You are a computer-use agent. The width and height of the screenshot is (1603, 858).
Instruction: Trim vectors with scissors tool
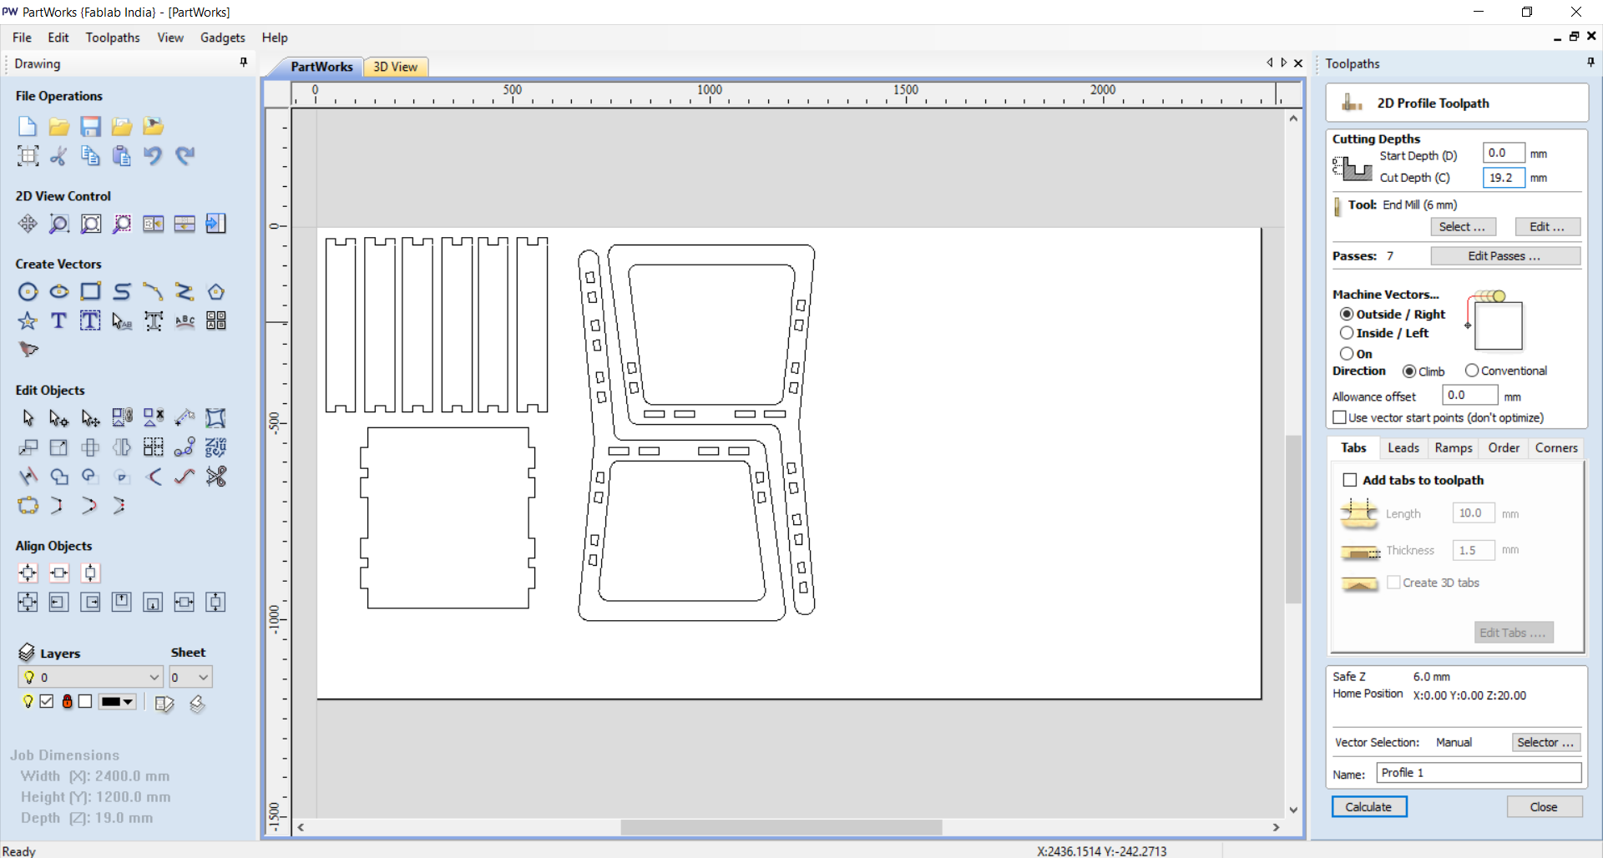click(x=216, y=477)
